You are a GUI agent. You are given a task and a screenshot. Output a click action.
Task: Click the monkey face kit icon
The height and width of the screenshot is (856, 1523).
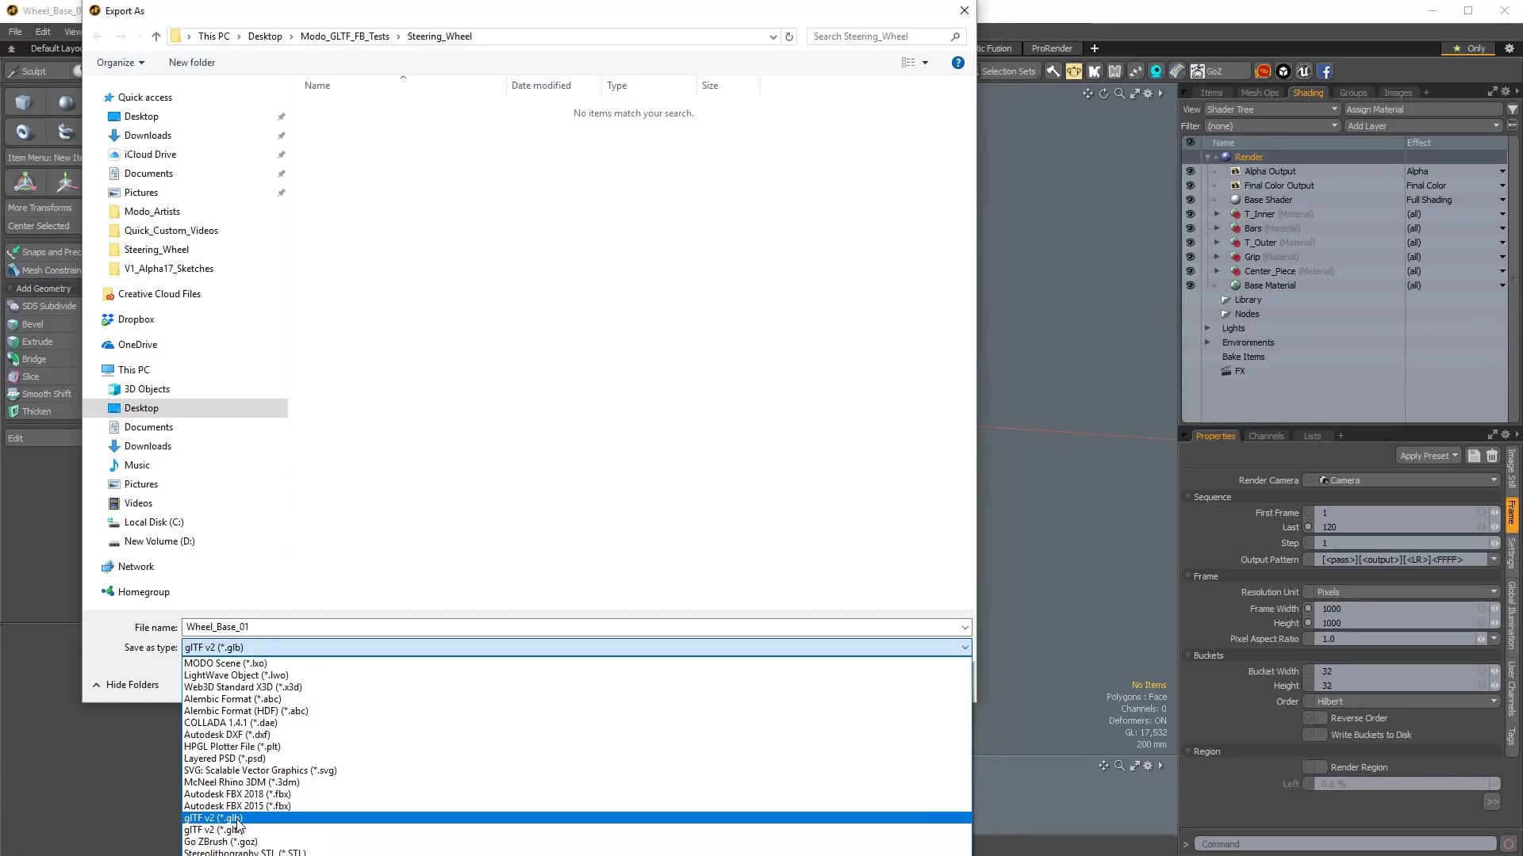[1073, 71]
